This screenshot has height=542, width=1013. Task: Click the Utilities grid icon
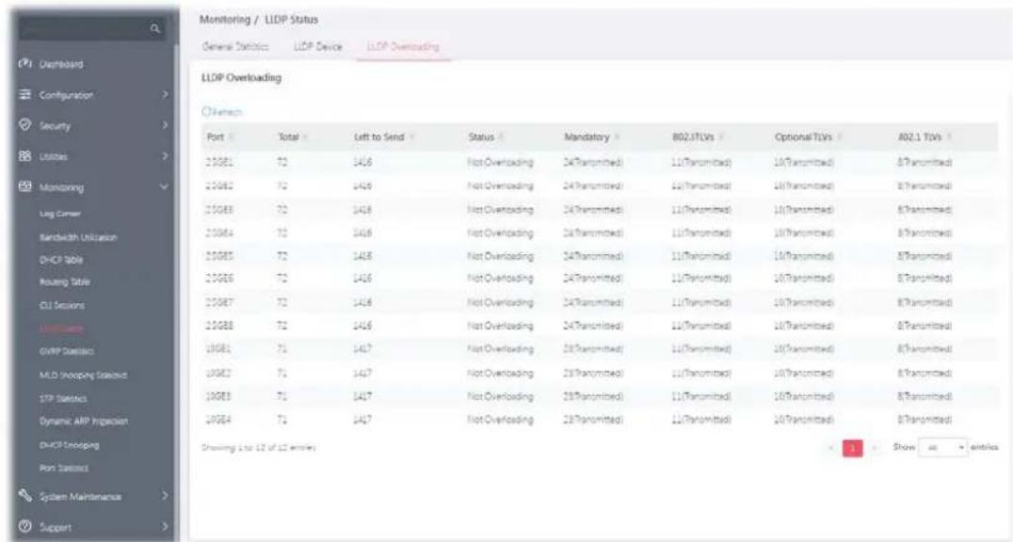(24, 156)
